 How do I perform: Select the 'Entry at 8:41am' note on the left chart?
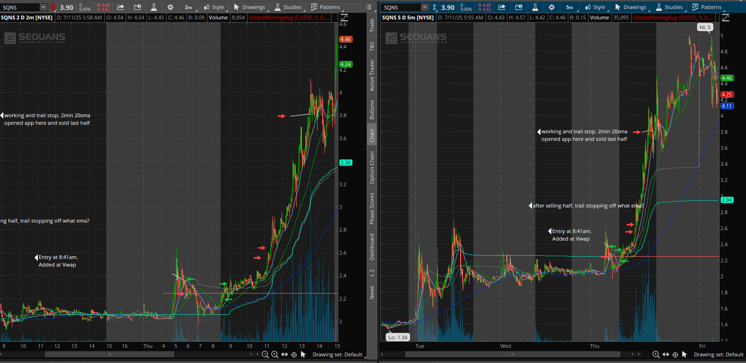58,261
